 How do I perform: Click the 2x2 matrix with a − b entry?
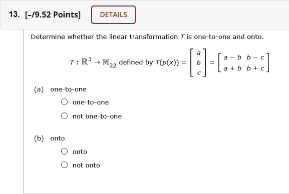(x=243, y=63)
